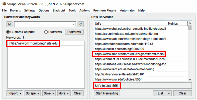Open the Settings menu
Image resolution: width=197 pixels, height=100 pixels.
tap(29, 10)
